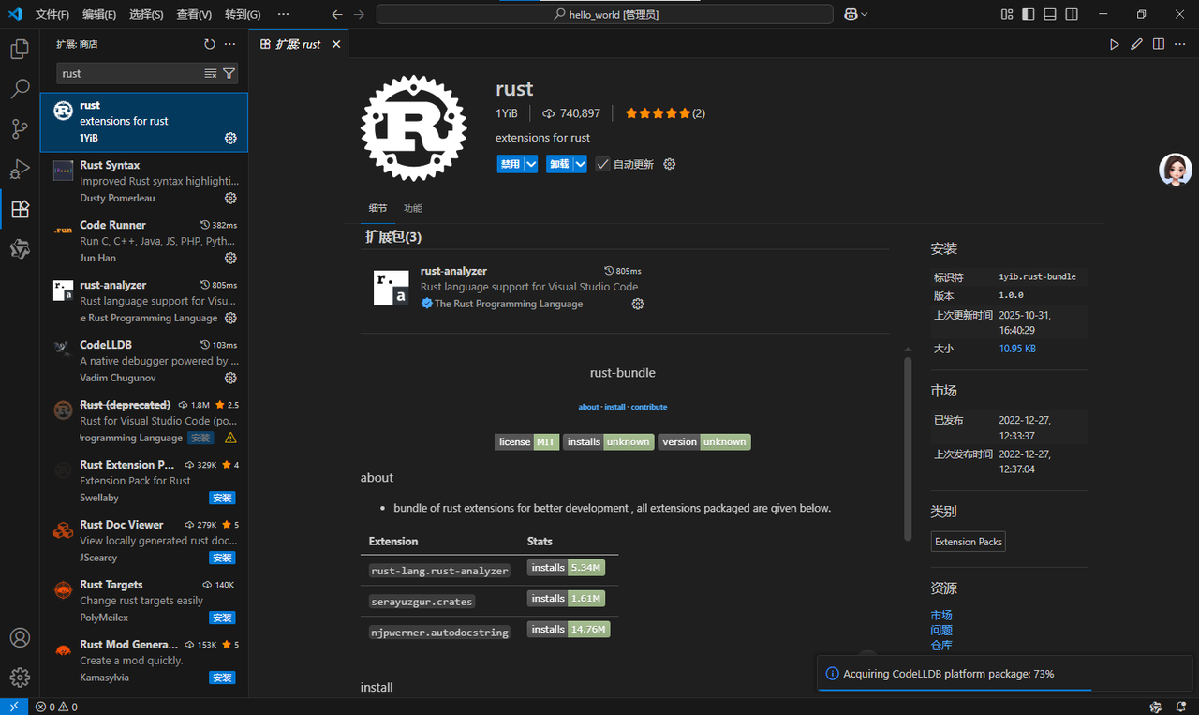Select the Extensions view icon
This screenshot has height=715, width=1199.
tap(20, 209)
